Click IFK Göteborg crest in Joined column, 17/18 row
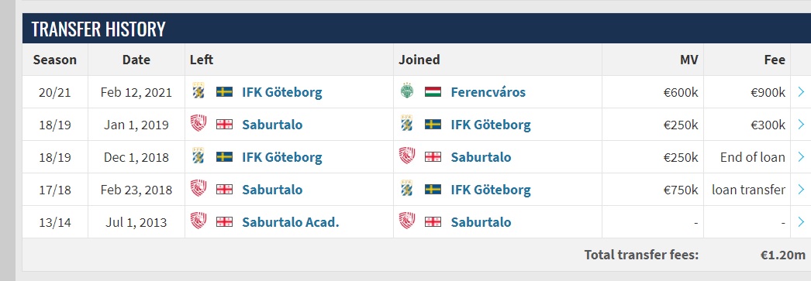 [x=407, y=189]
